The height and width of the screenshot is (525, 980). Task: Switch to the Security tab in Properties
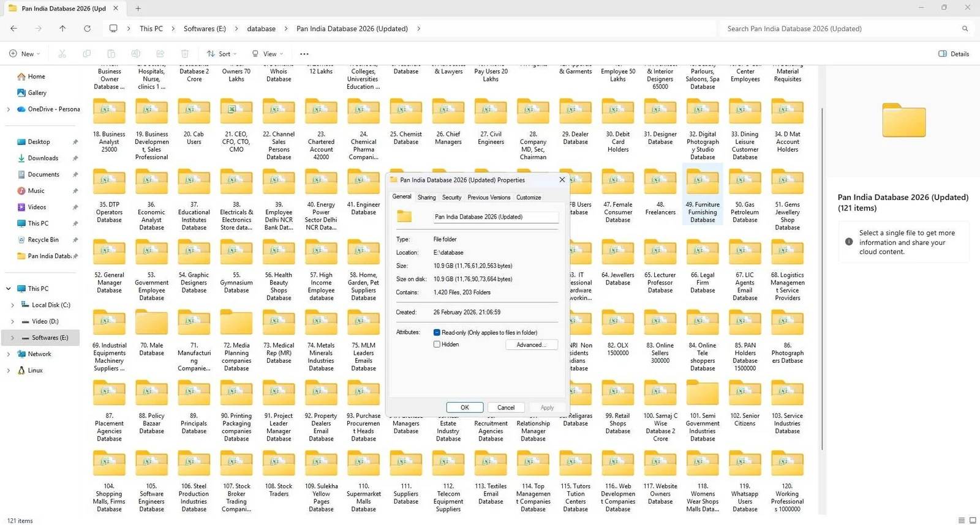(x=451, y=198)
